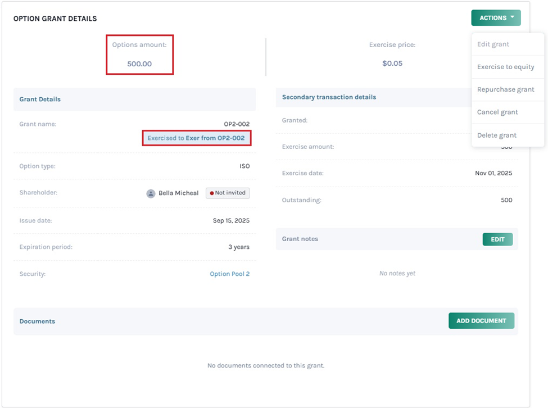Choose Delete grant from the actions menu
548x408 pixels.
click(x=496, y=135)
